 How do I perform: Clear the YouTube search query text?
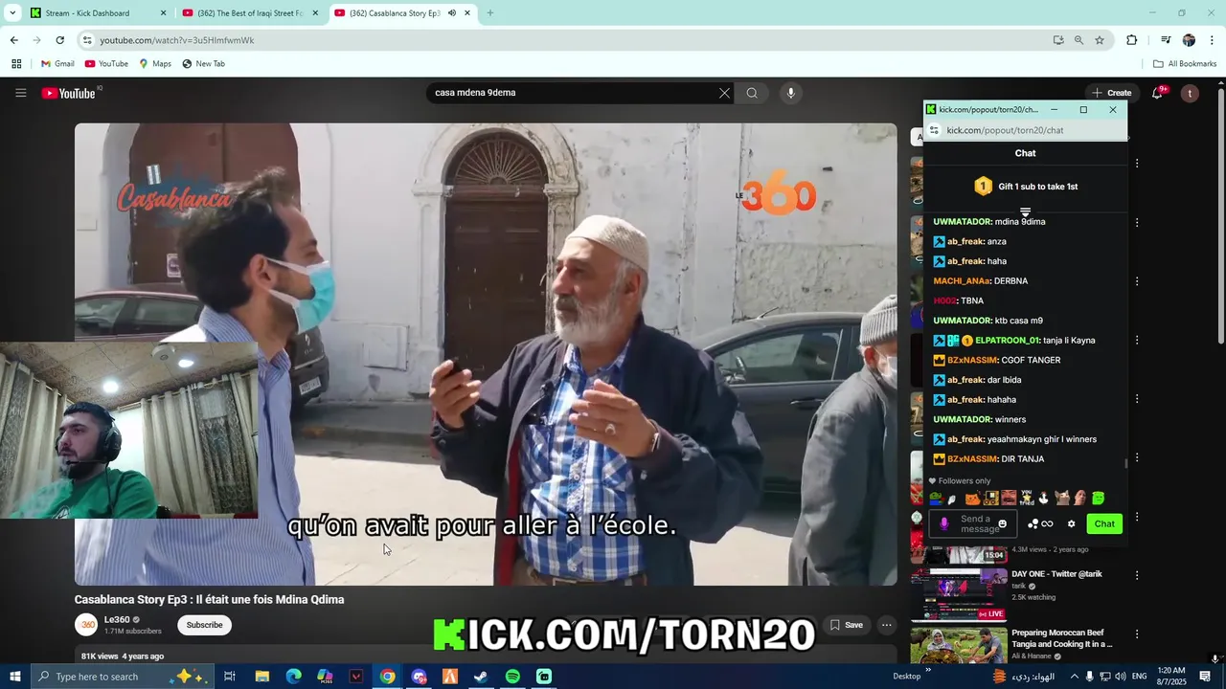[724, 93]
